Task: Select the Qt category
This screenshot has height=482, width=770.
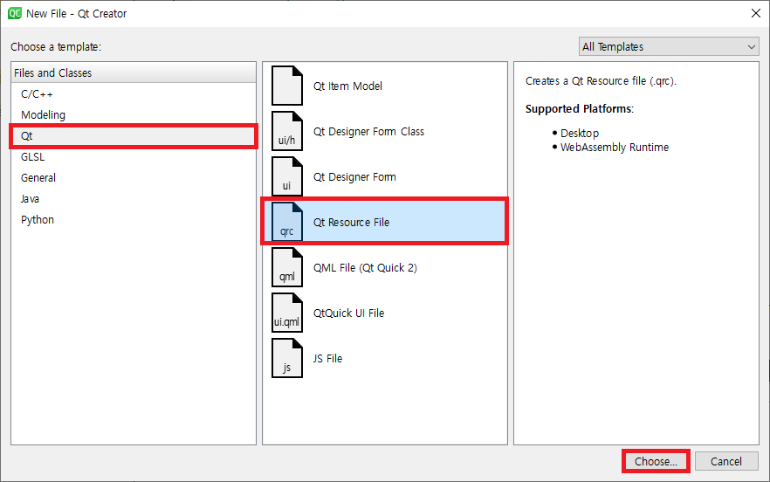Action: pos(134,136)
